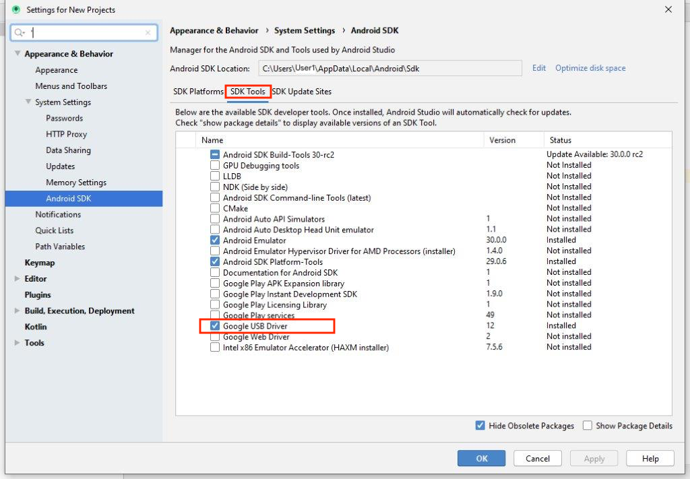Check the GPU Debugging tools checkbox
690x479 pixels.
pyautogui.click(x=215, y=166)
